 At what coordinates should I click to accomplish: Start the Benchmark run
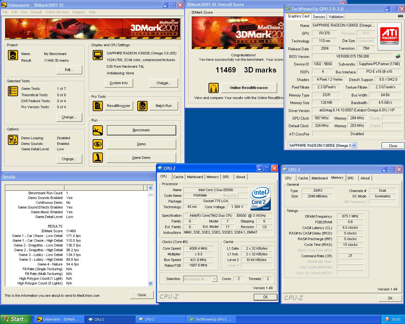pyautogui.click(x=141, y=130)
